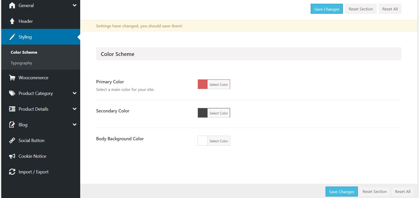Expand the Product Category chevron

[75, 93]
